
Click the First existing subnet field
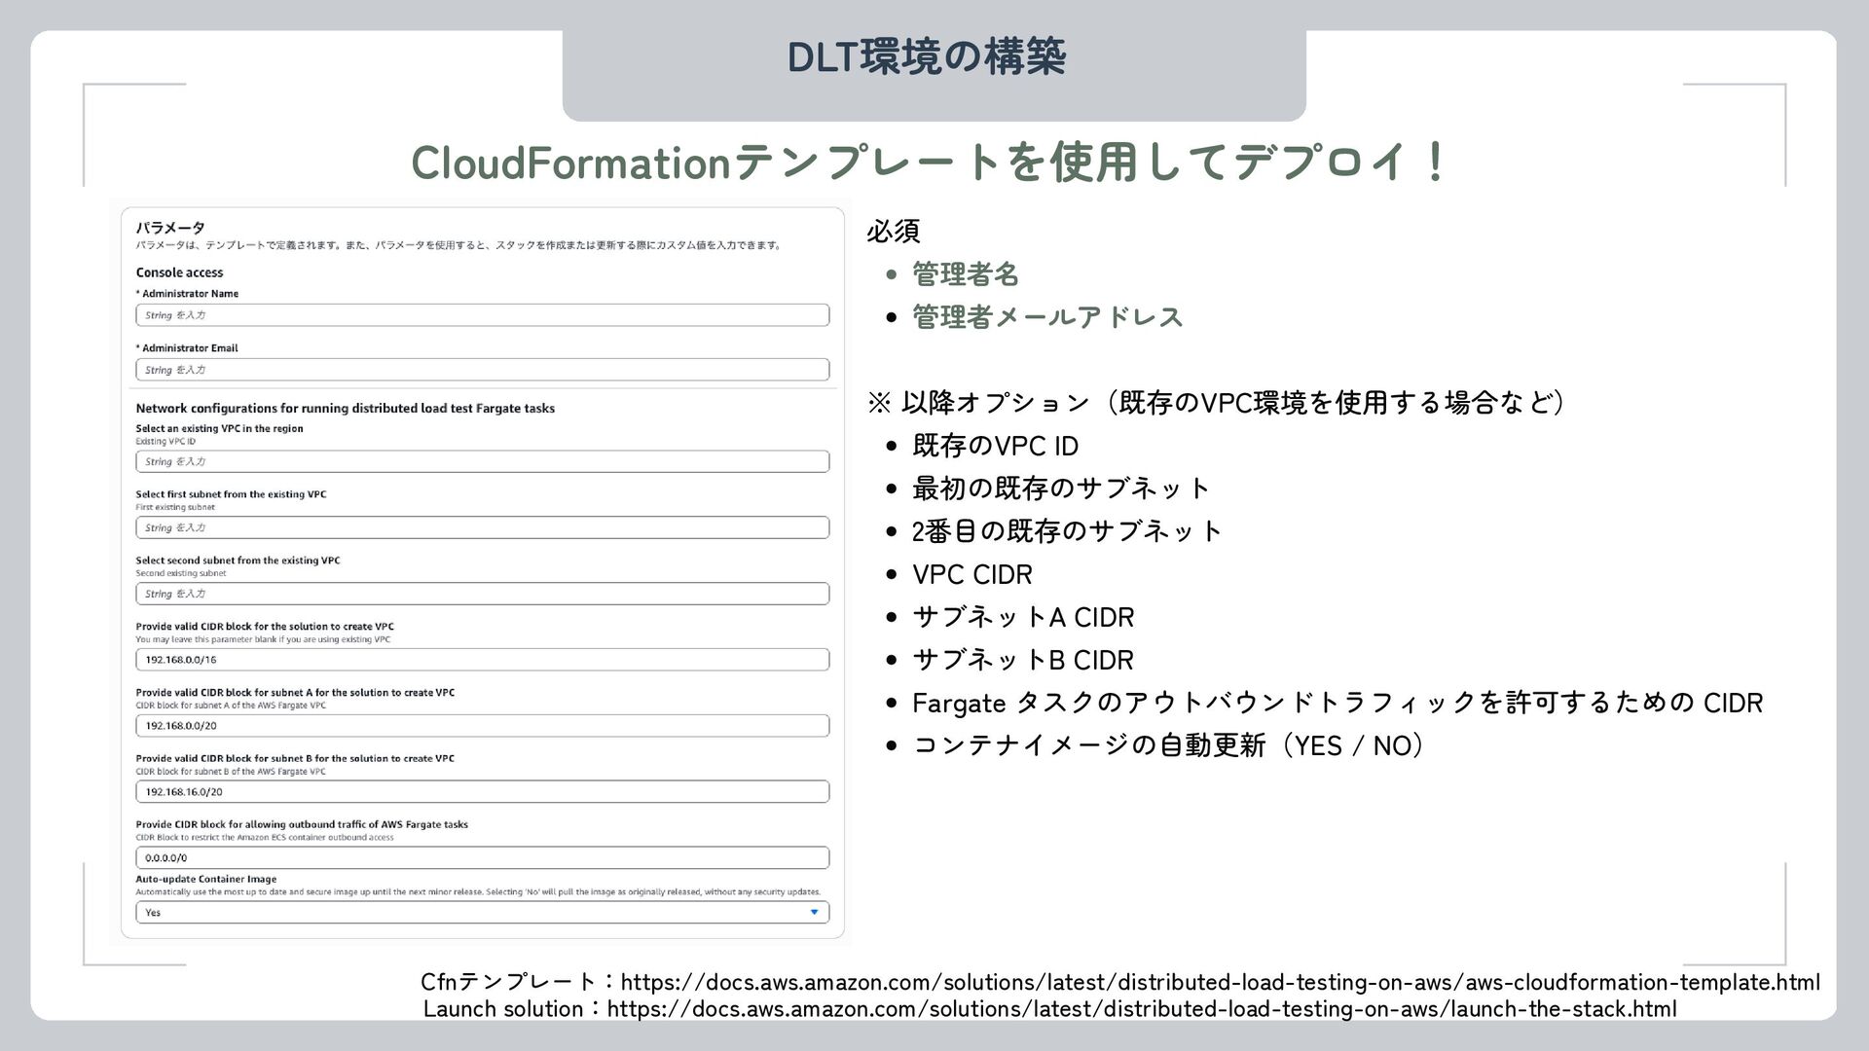click(482, 527)
